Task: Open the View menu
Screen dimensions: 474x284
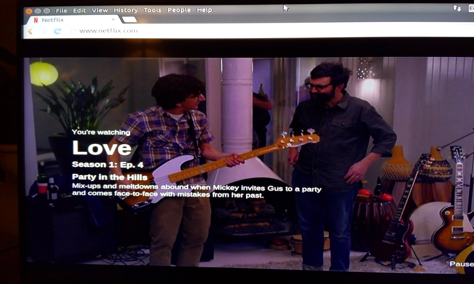Action: (100, 10)
